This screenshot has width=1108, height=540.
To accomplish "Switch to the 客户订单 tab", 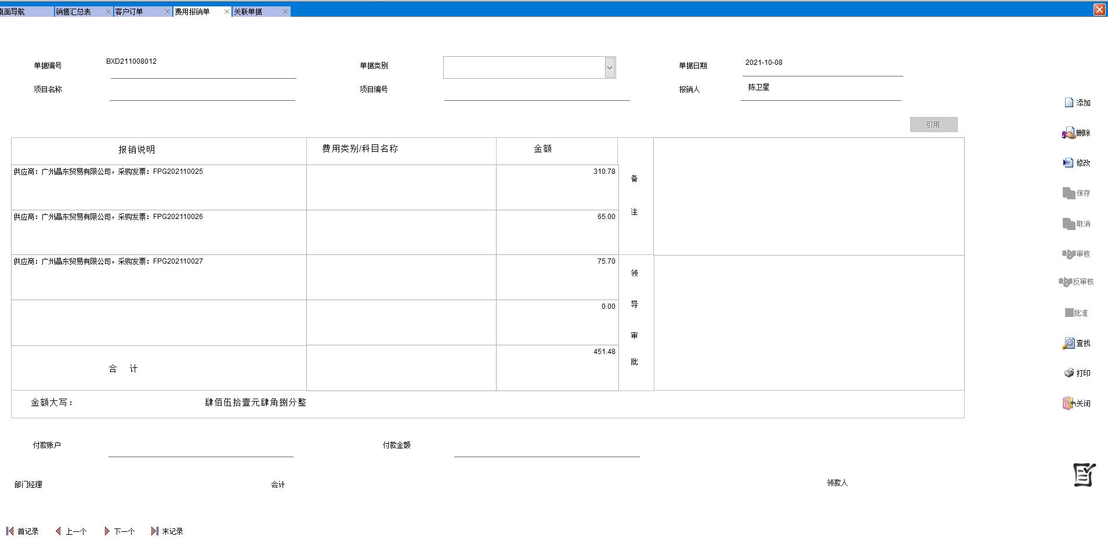I will point(129,10).
